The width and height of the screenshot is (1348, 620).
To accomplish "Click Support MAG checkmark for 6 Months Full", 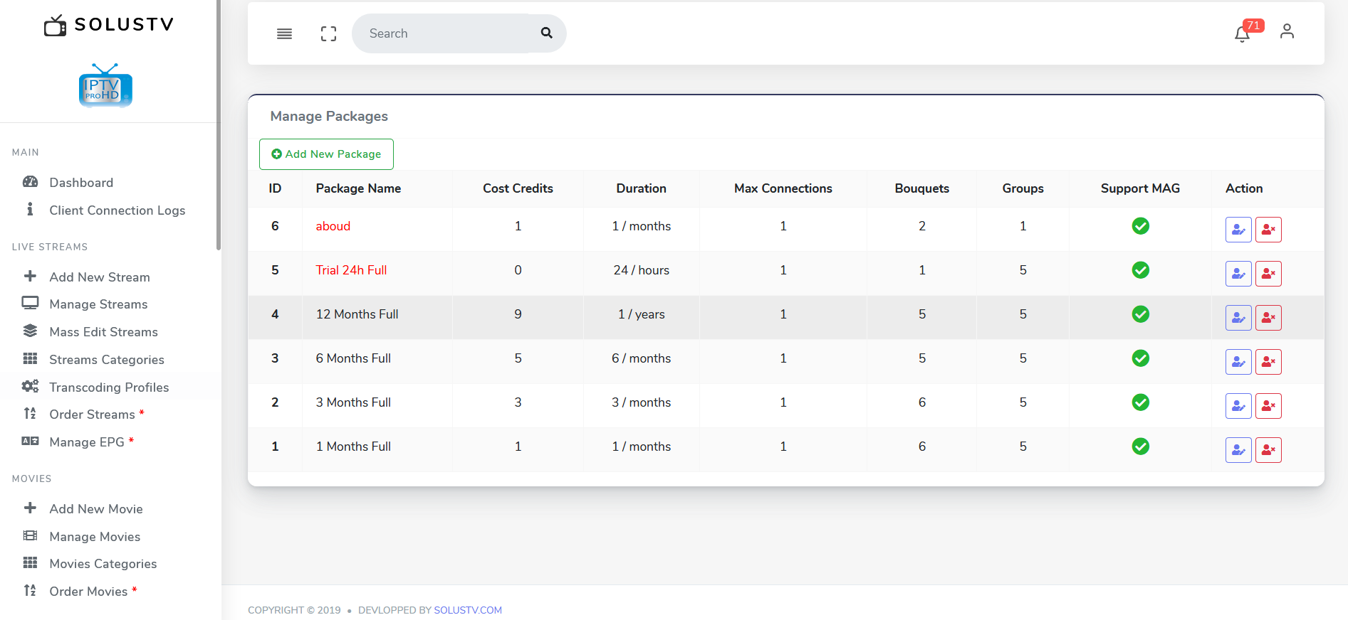I will [x=1140, y=358].
